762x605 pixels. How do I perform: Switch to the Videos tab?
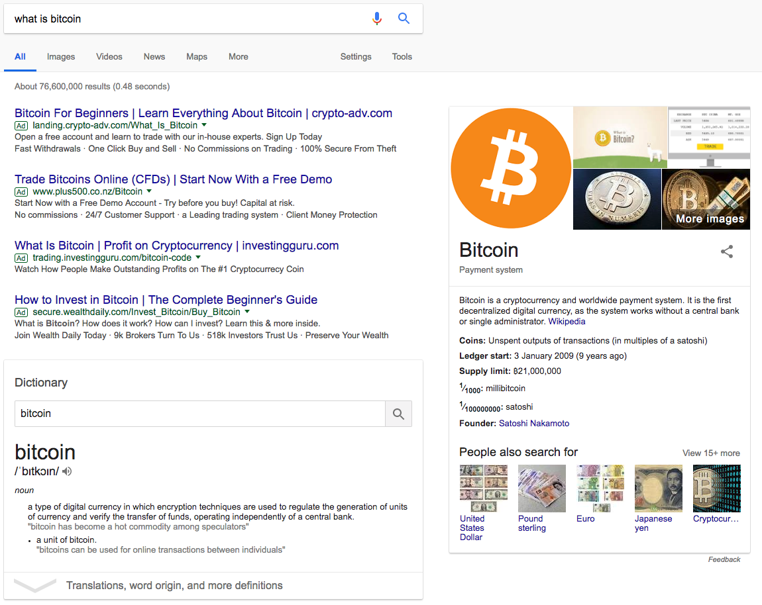pos(109,57)
